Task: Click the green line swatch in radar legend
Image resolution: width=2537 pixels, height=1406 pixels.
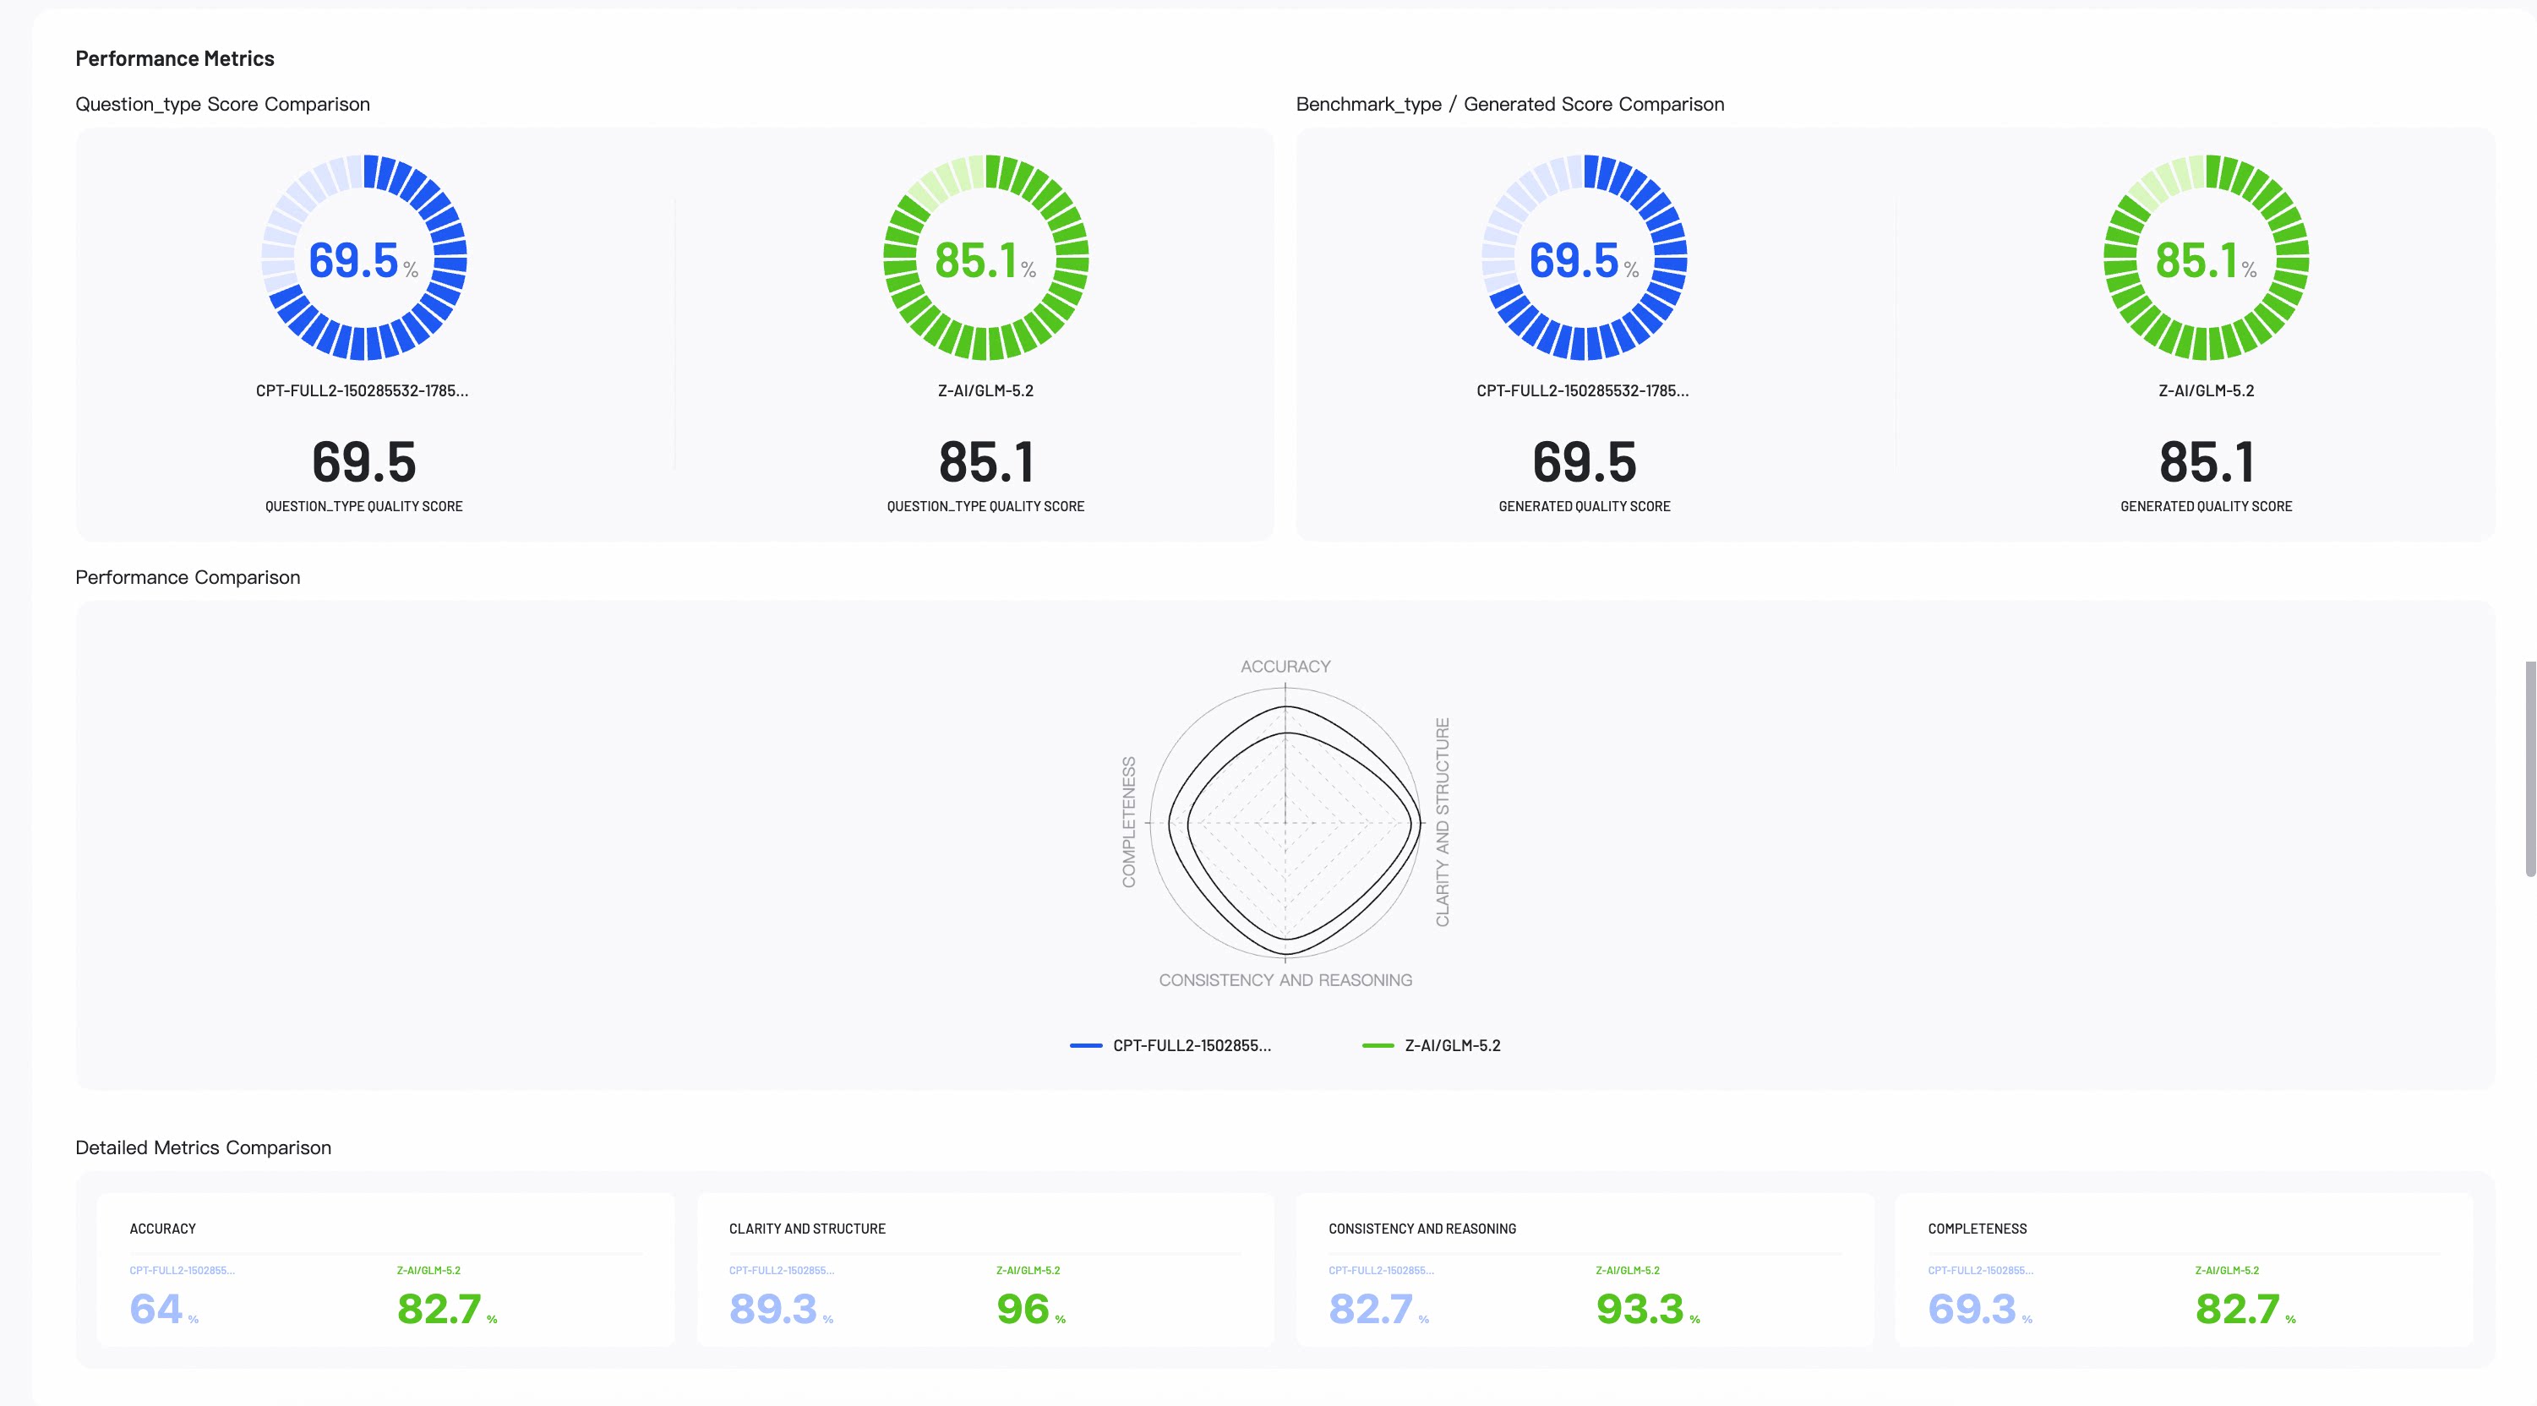Action: click(x=1377, y=1046)
